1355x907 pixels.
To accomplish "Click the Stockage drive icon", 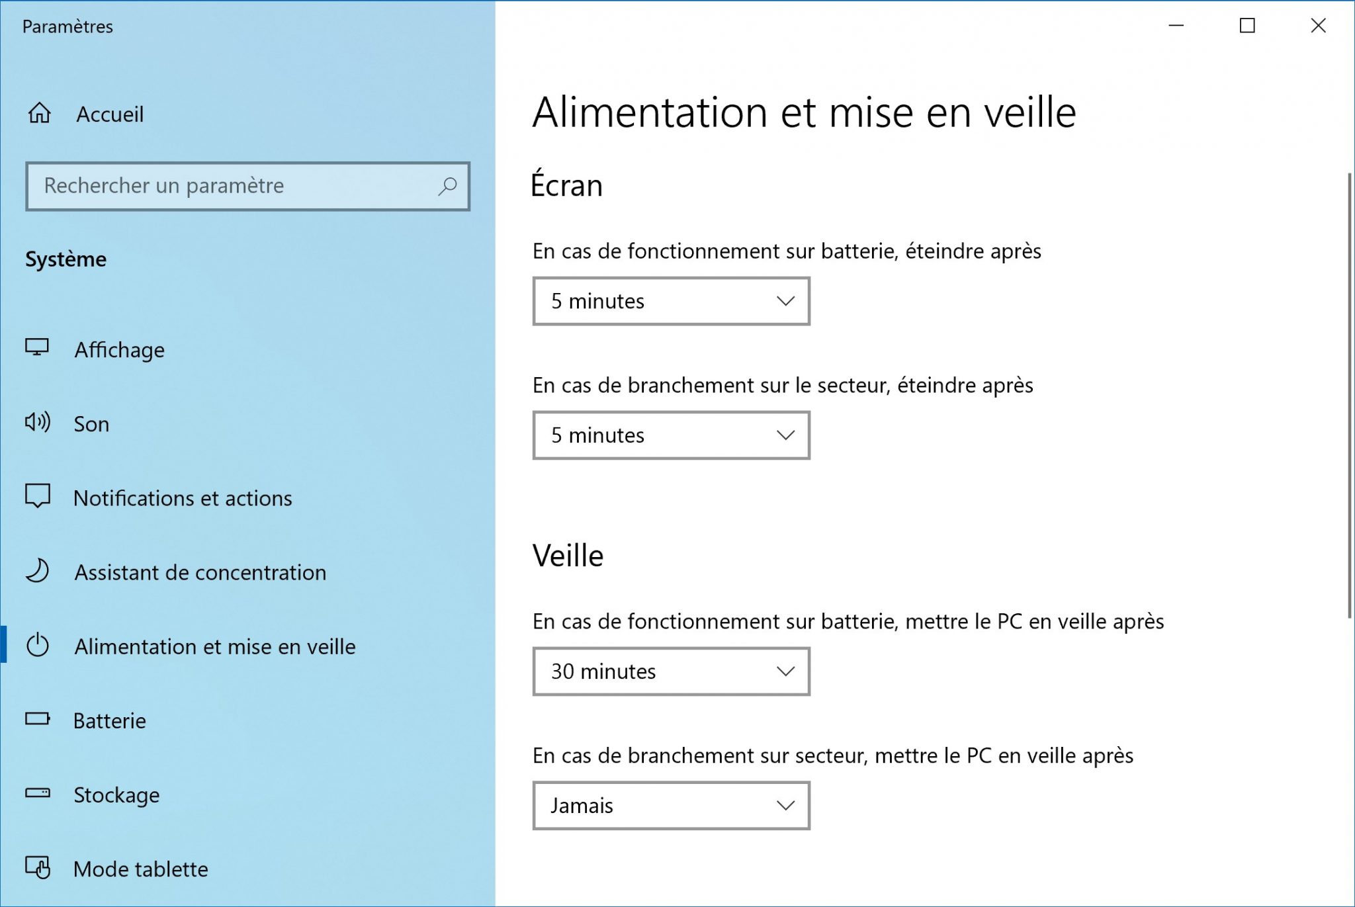I will pyautogui.click(x=38, y=793).
